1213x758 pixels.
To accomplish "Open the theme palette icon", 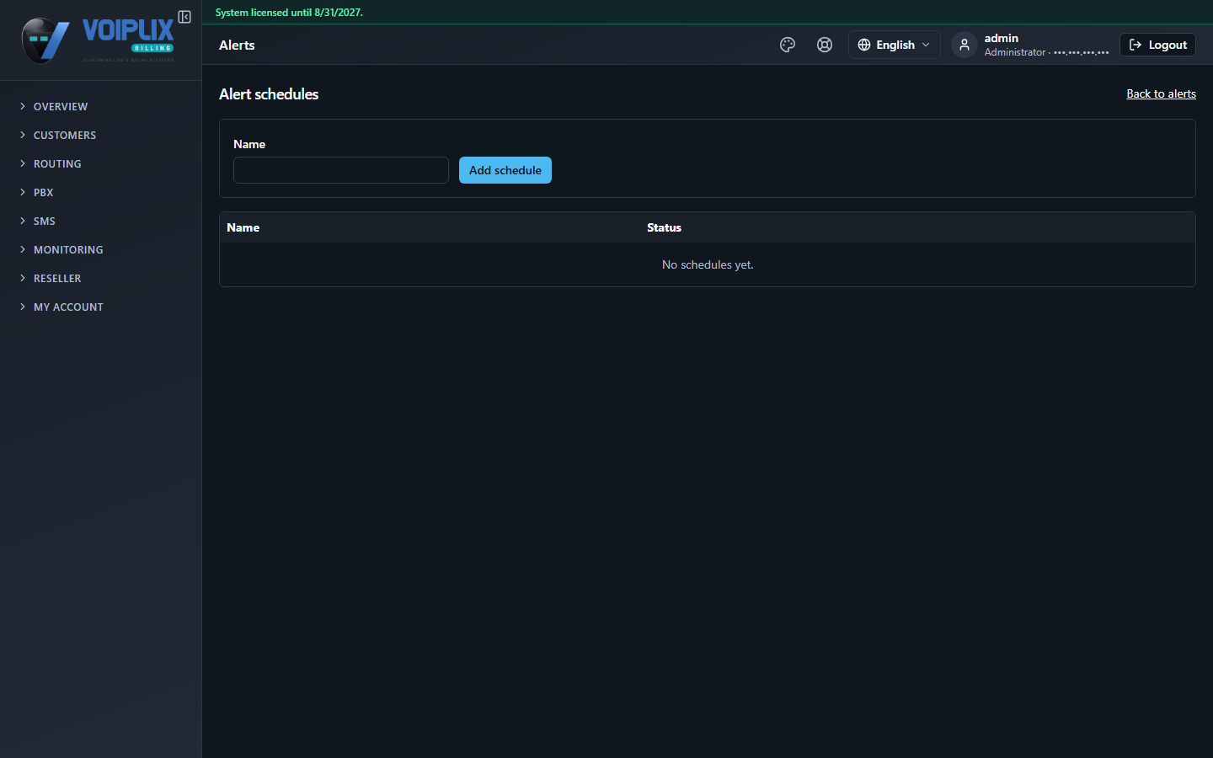I will pyautogui.click(x=788, y=45).
